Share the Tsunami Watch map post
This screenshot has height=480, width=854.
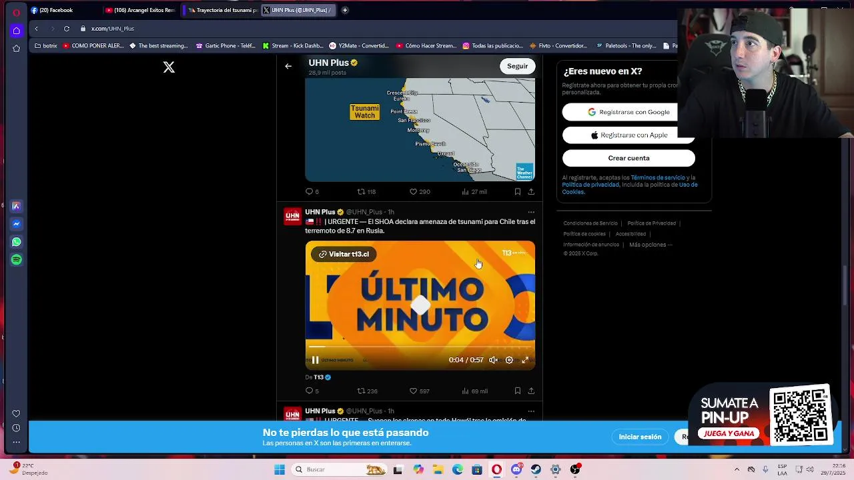[x=531, y=192]
